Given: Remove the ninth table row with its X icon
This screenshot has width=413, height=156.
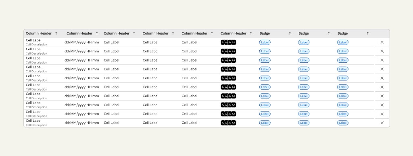Looking at the screenshot, I should click(x=382, y=114).
